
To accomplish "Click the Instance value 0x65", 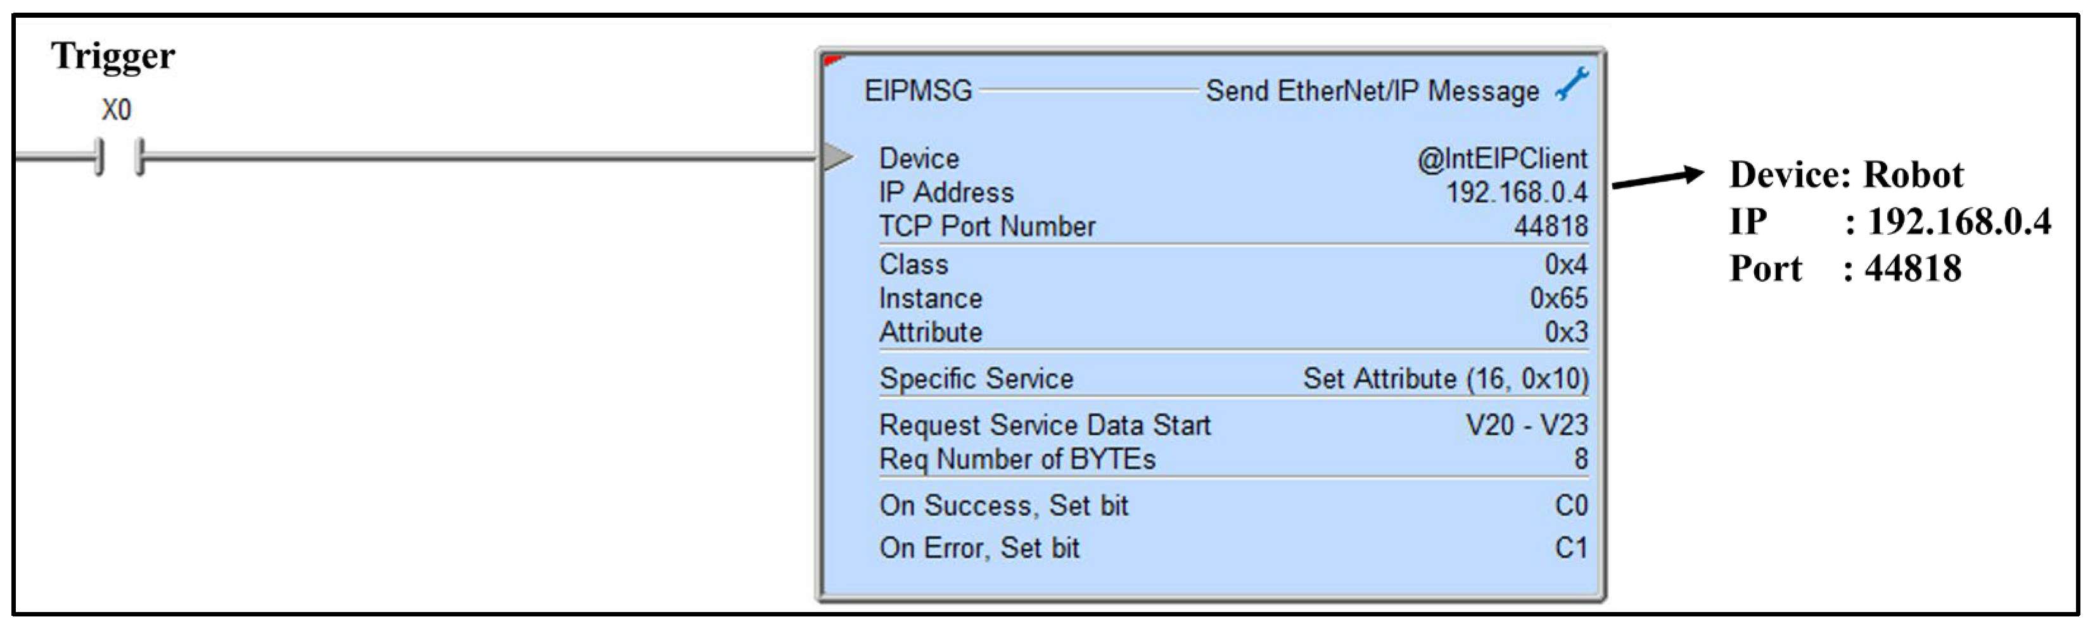I will pyautogui.click(x=1558, y=299).
